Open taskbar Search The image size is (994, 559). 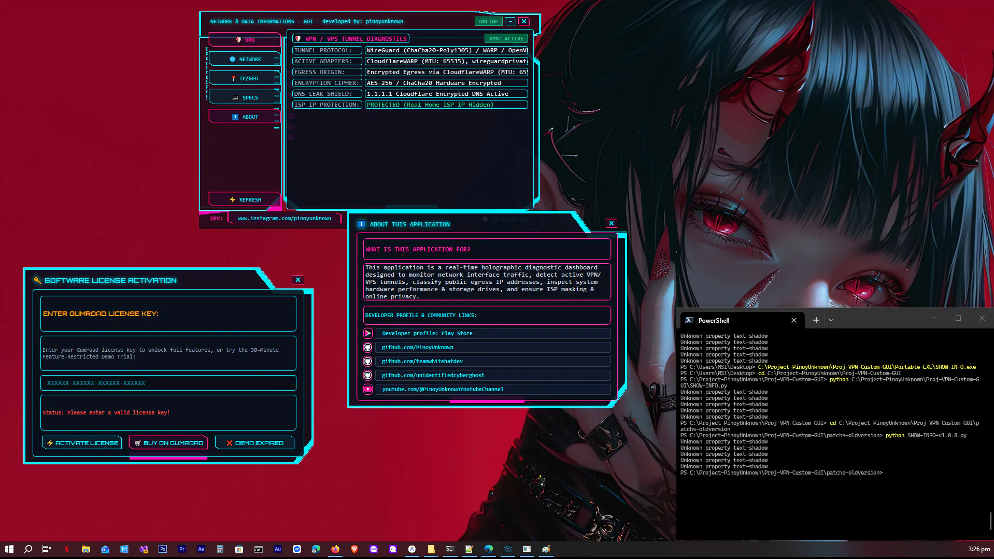pos(28,549)
